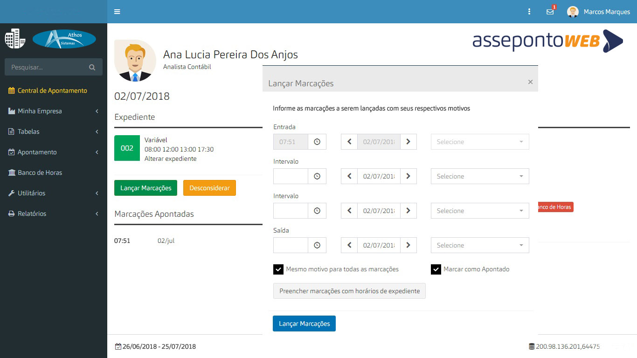The image size is (637, 358).
Task: Go to next date in first Intervalo row
Action: pos(409,176)
